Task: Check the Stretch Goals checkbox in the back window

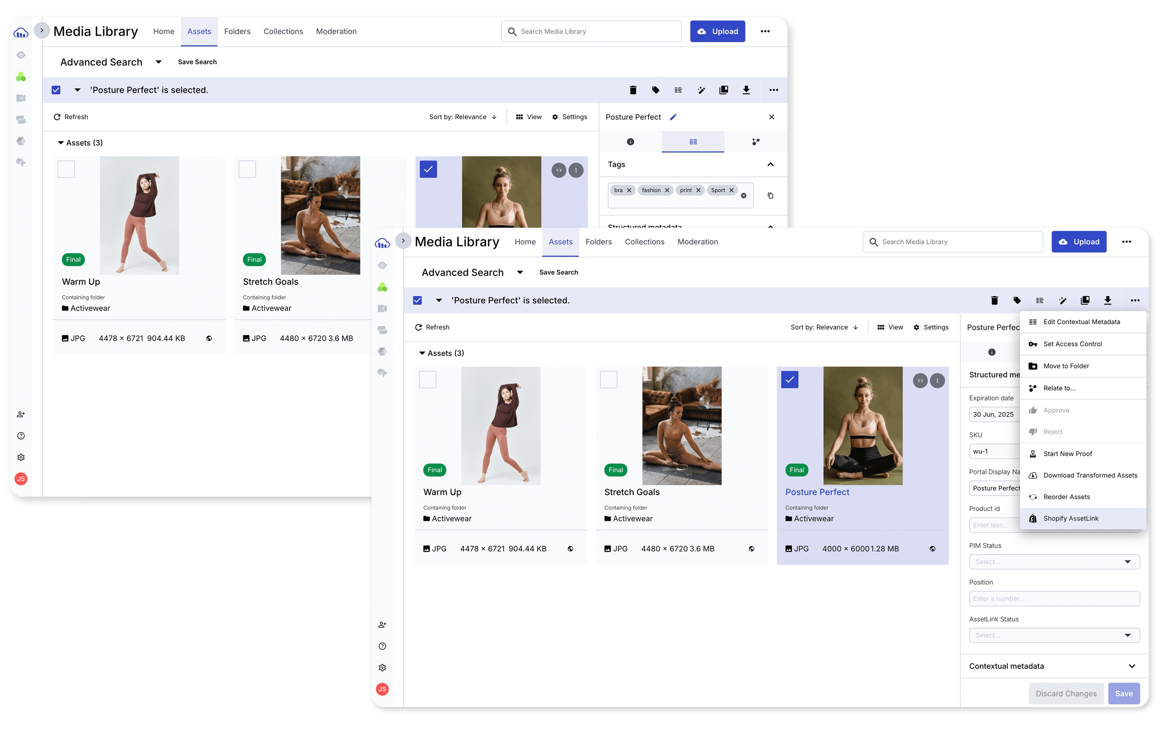Action: [x=247, y=169]
